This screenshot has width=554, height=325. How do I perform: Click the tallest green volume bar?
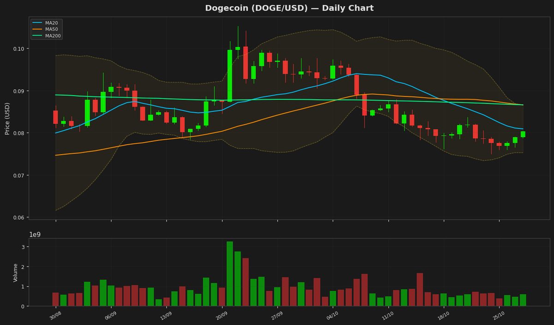[230, 274]
